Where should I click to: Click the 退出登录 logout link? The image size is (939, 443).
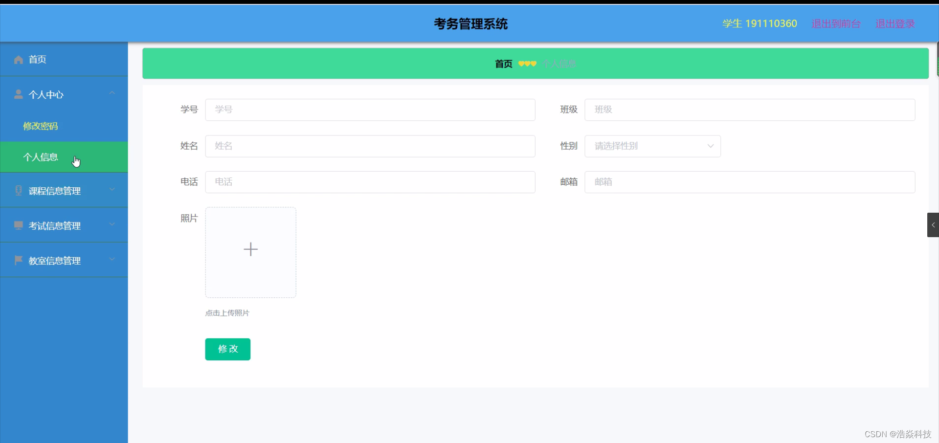[894, 23]
